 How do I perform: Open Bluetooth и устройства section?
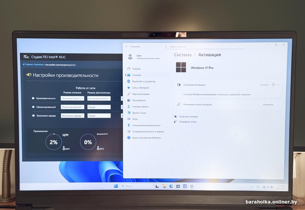point(148,81)
